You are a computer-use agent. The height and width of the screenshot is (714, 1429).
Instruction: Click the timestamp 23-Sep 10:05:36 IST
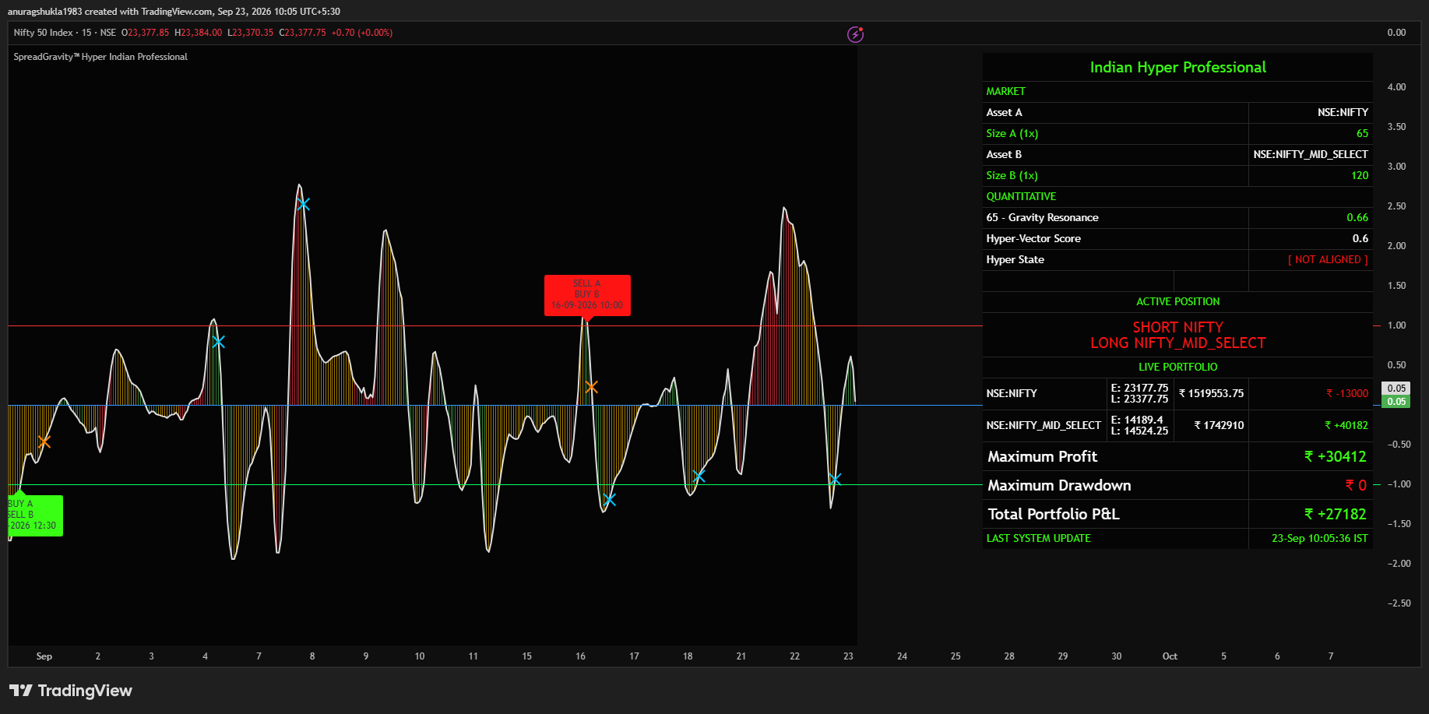pos(1319,539)
